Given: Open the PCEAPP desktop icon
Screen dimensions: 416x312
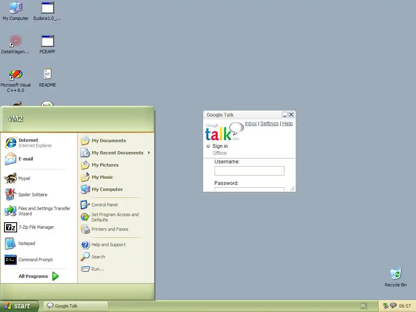Looking at the screenshot, I should tap(47, 44).
